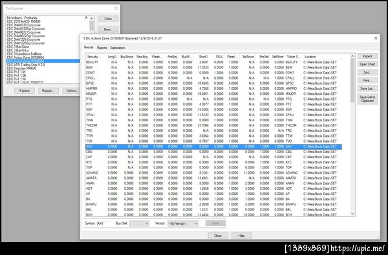This screenshot has width=388, height=255.
Task: Select Bill Williams - Profitunity exploration
Action: (22, 18)
